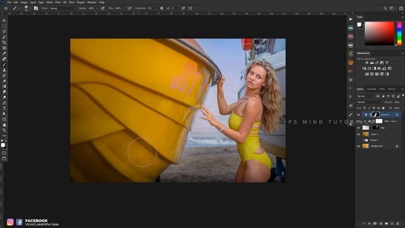Toggle pressure for opacity icon
The height and width of the screenshot is (228, 405).
pyautogui.click(x=103, y=8)
